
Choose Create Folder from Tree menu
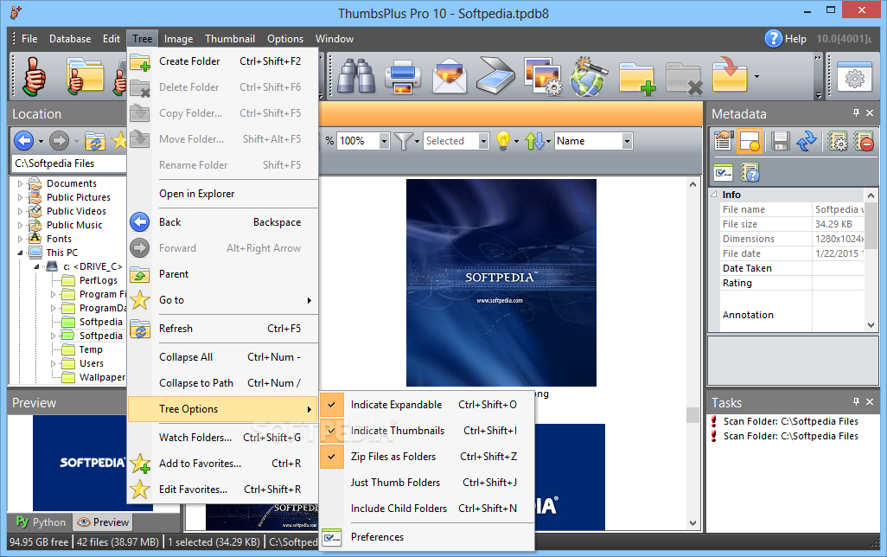(x=223, y=61)
